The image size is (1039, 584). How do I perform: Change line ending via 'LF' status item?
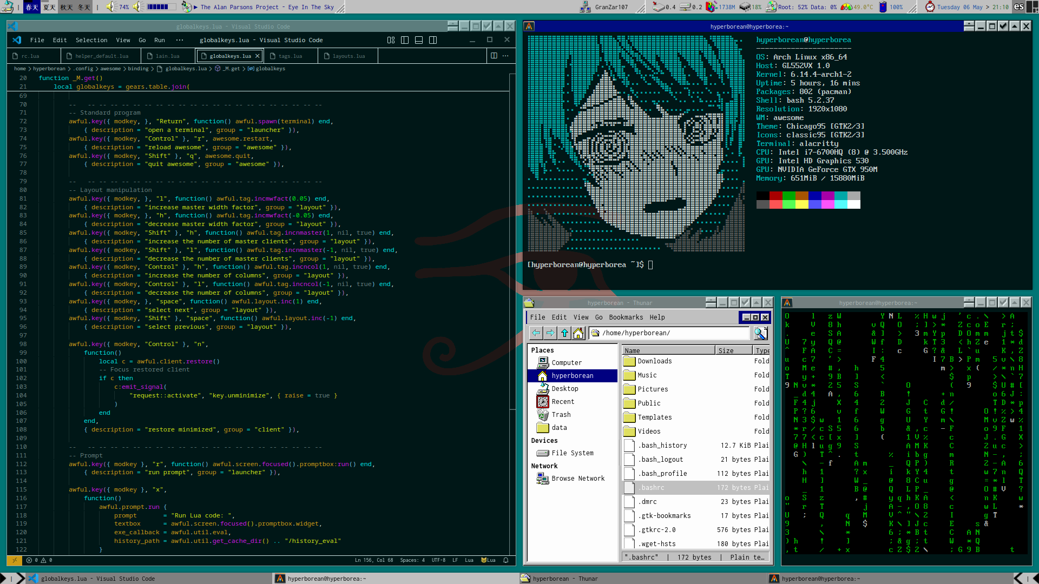point(455,560)
